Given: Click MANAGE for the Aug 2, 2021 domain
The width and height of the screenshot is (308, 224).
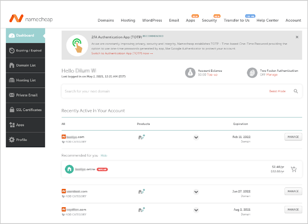Looking at the screenshot, I should coord(293,210).
